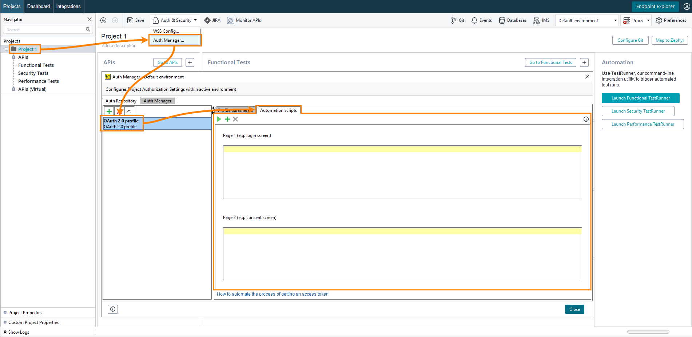Run the automation script with the play icon
The width and height of the screenshot is (692, 337).
click(219, 119)
